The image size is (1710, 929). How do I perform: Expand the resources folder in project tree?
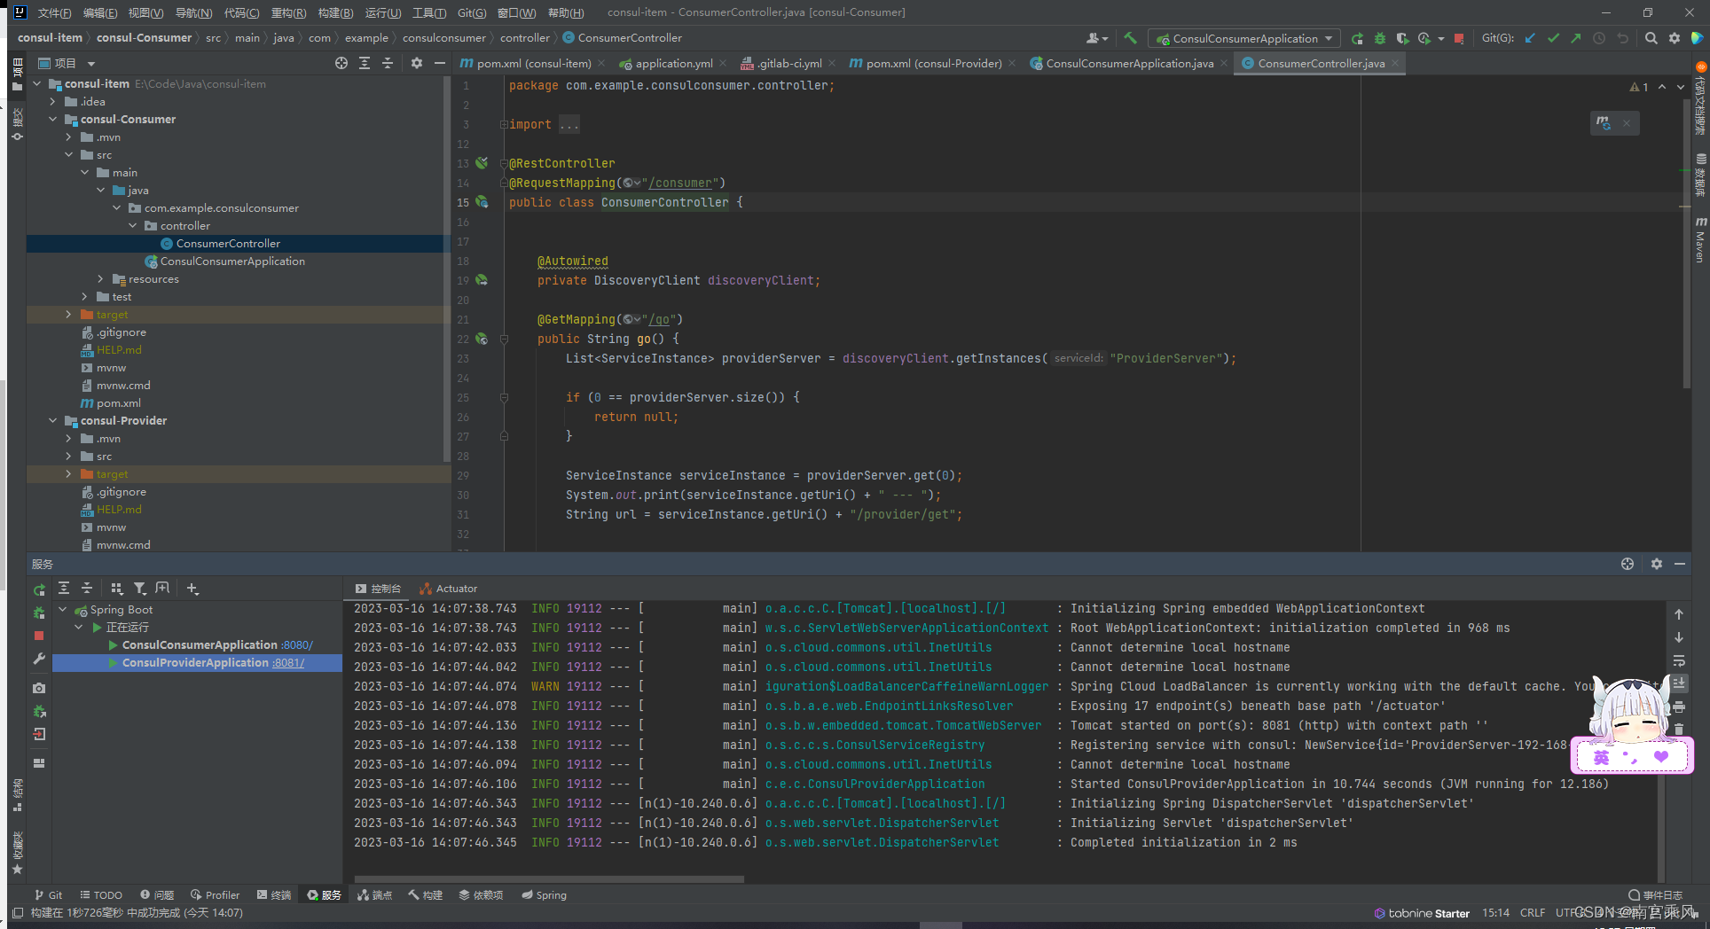tap(100, 279)
